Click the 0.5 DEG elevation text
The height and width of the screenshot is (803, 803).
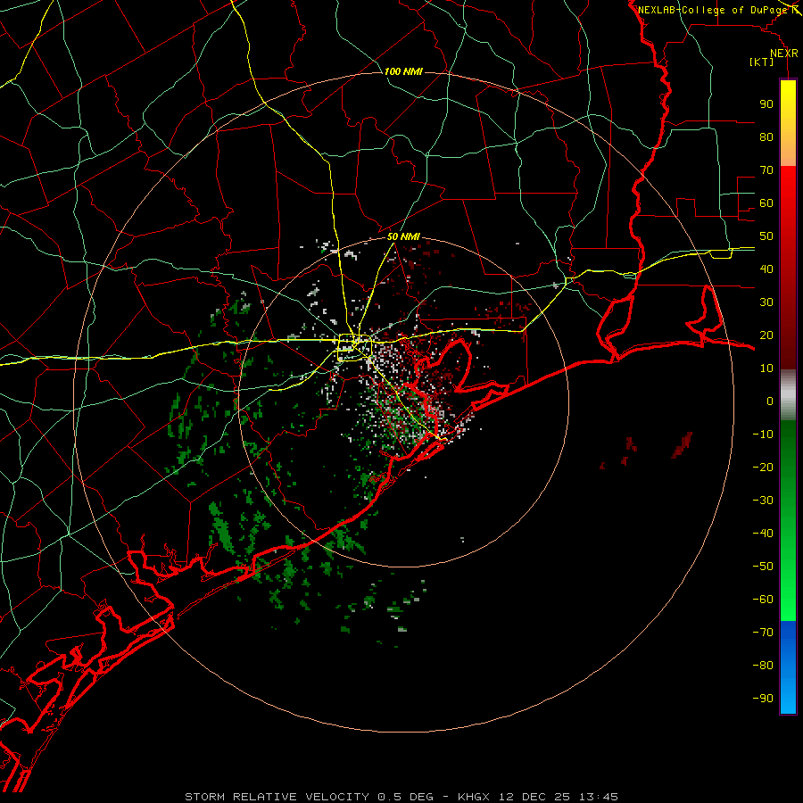click(x=405, y=797)
